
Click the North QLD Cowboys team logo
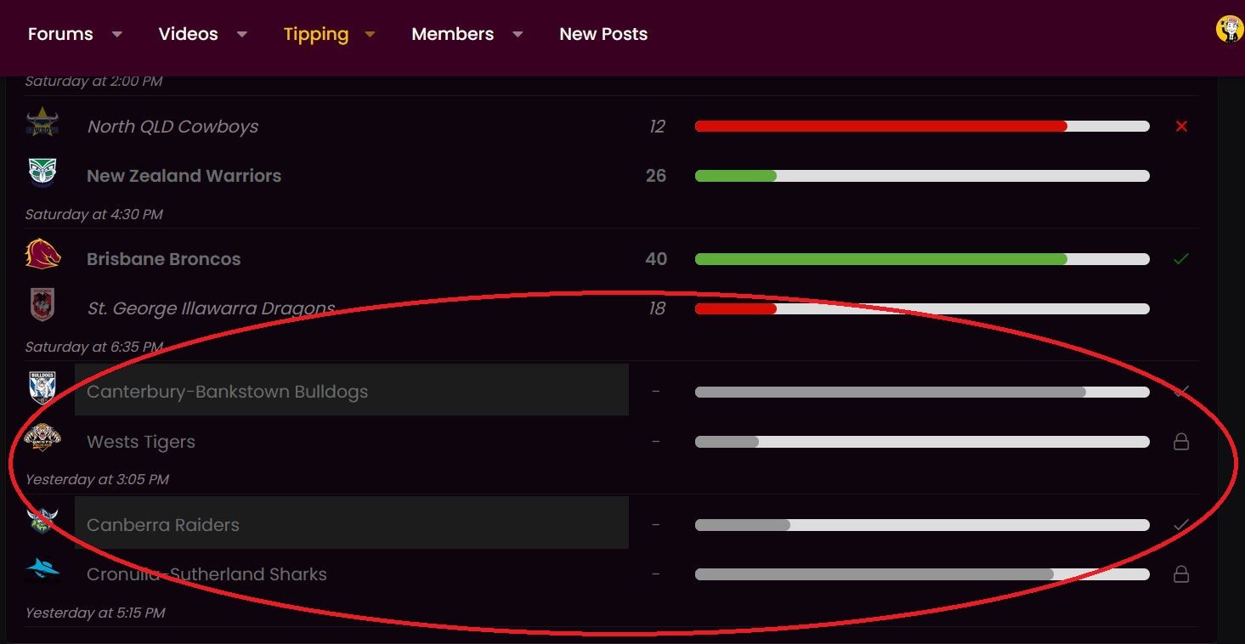click(42, 122)
